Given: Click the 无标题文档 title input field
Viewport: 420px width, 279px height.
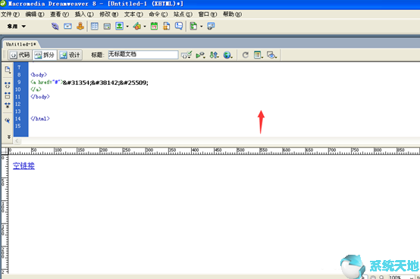Looking at the screenshot, I should 143,55.
